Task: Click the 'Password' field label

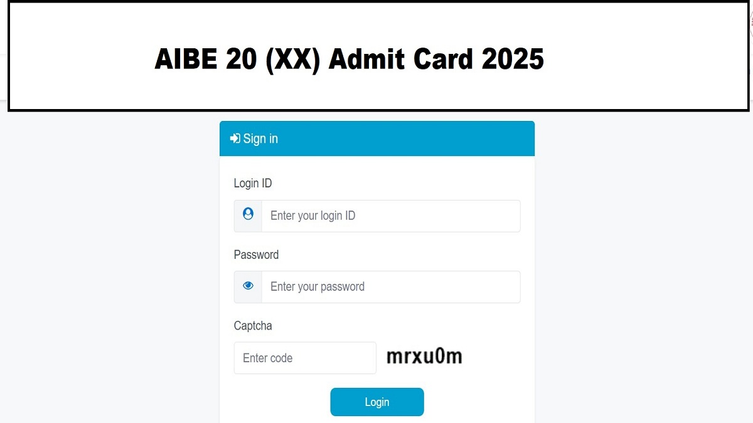Action: click(x=256, y=254)
